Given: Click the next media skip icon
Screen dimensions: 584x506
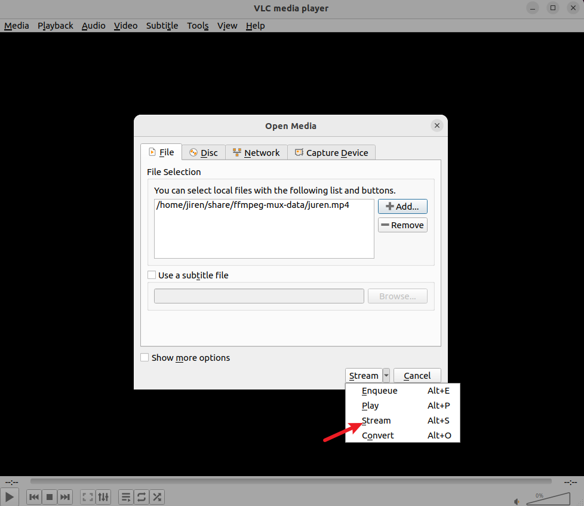Looking at the screenshot, I should [65, 496].
